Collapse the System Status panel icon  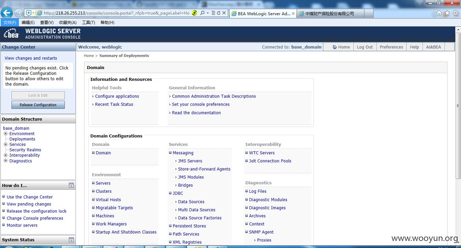(71, 240)
